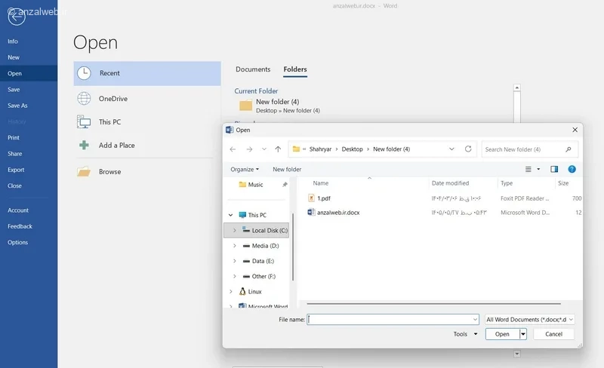Viewport: 604px width, 368px height.
Task: Switch to the Documents tab
Action: coord(253,69)
